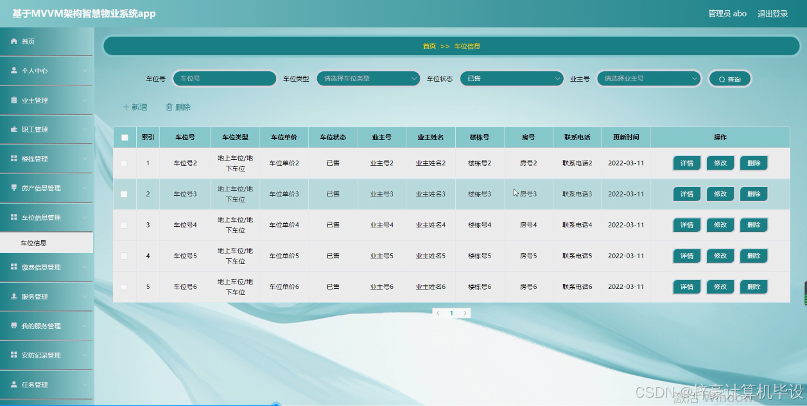Expand 我的服务管理 with its chevron

click(85, 326)
